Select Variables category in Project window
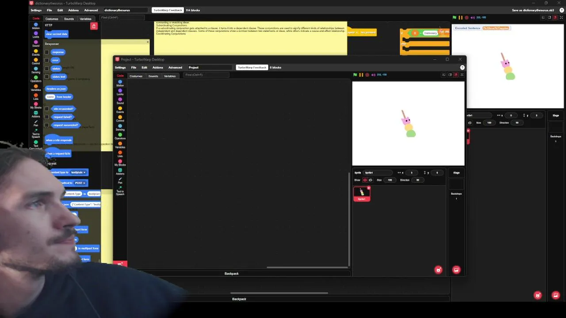The image size is (566, 318). pyautogui.click(x=120, y=145)
